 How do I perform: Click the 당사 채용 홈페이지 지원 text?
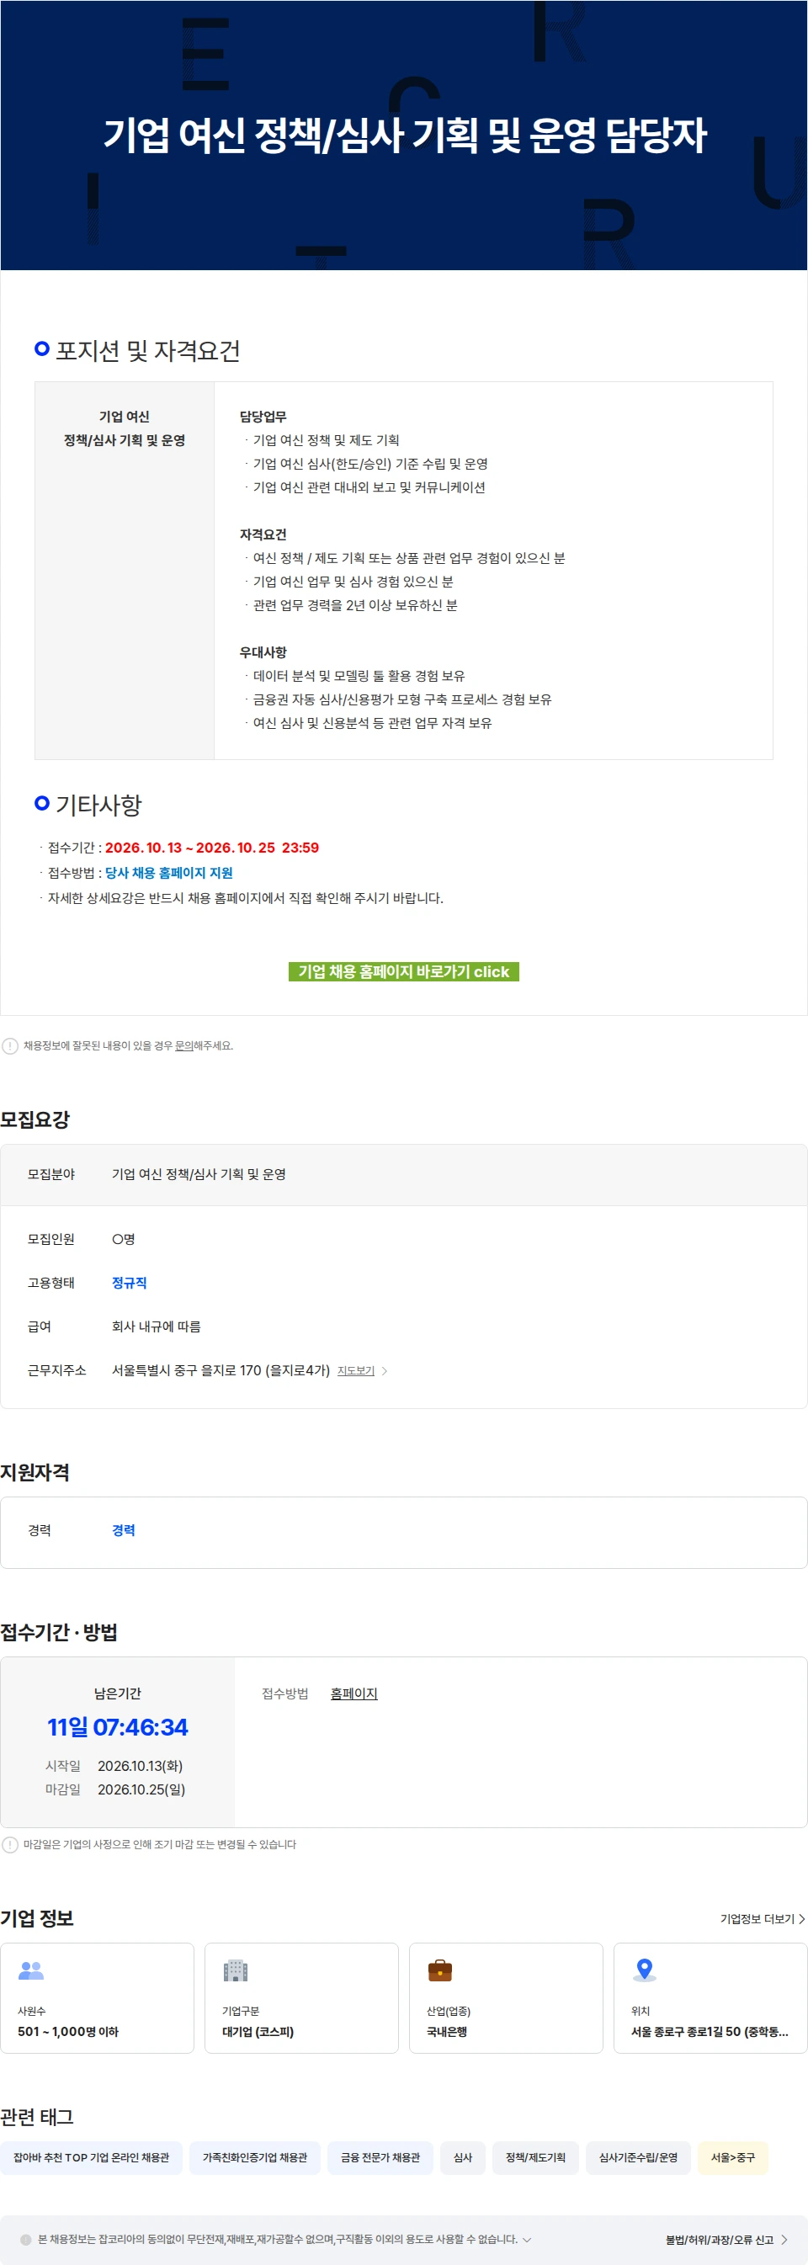169,872
